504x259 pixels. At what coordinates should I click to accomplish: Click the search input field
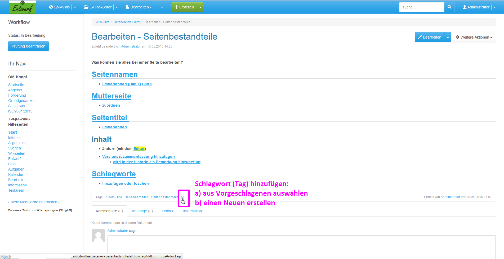pos(421,7)
